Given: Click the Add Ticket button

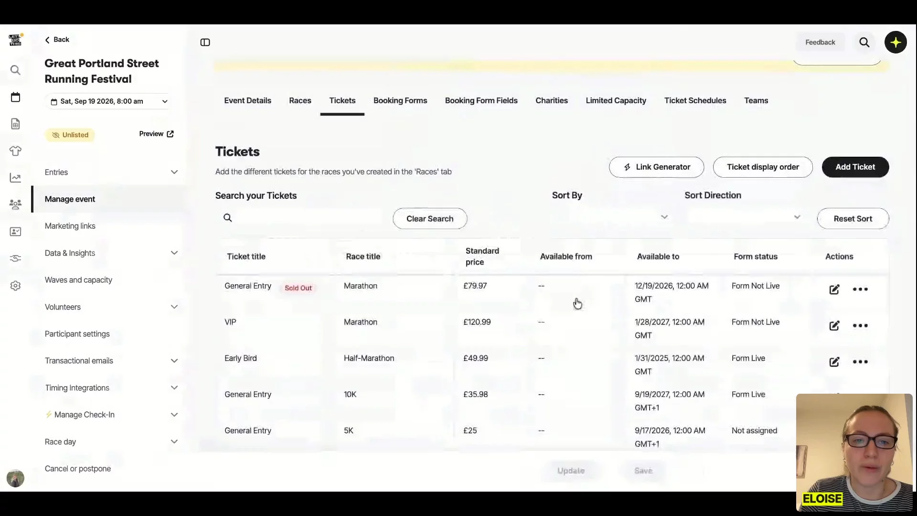Looking at the screenshot, I should tap(855, 167).
